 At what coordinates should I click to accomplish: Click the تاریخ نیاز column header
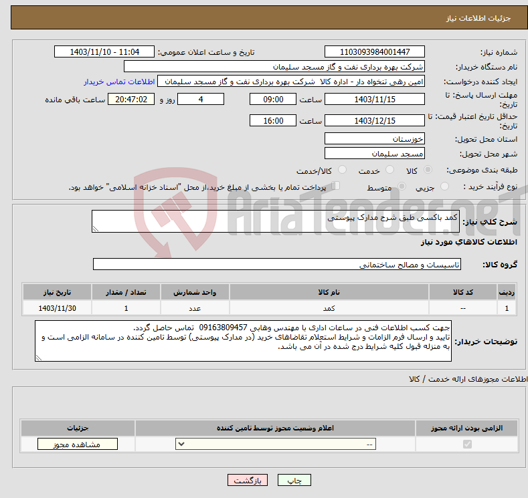[x=58, y=292]
